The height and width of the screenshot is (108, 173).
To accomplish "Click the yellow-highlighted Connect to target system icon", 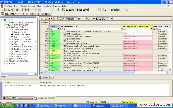I will pos(64,10).
